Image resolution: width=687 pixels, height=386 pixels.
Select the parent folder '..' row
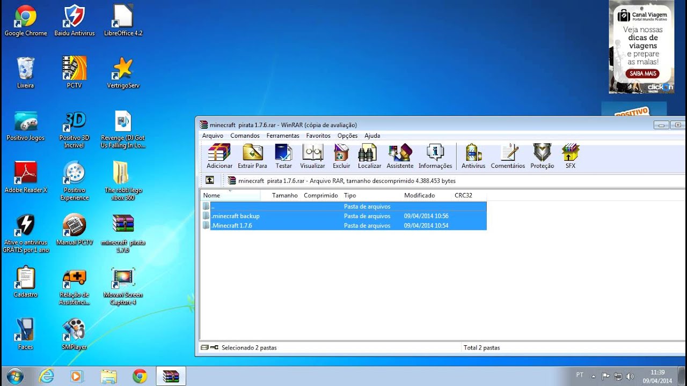tap(343, 206)
